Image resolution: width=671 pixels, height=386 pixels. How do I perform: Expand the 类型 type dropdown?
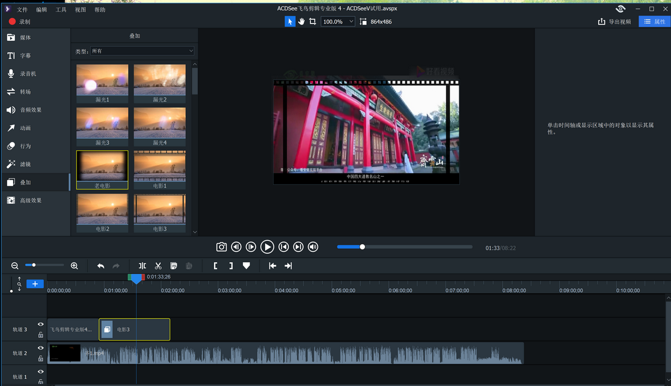pyautogui.click(x=142, y=51)
